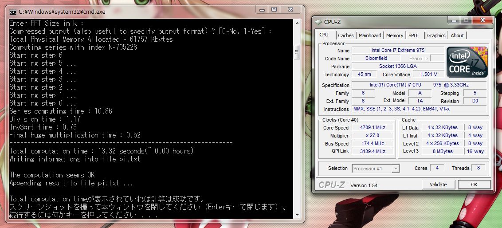Click the Code Name value Bloomfield
This screenshot has width=502, height=228.
(376, 58)
